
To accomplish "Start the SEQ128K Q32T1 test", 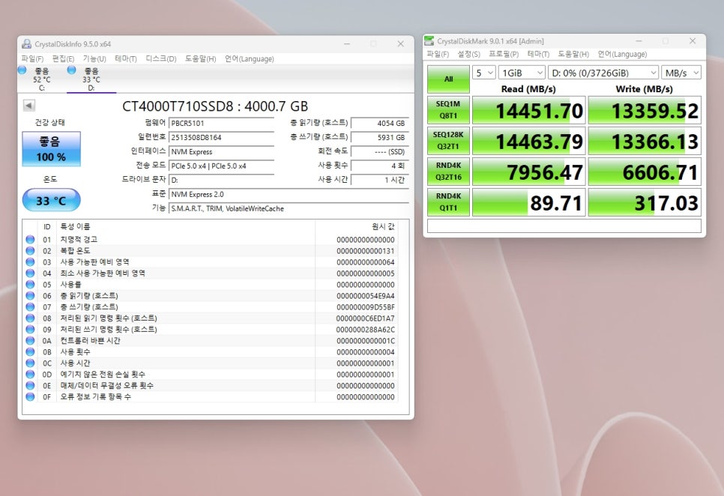I will coord(448,140).
